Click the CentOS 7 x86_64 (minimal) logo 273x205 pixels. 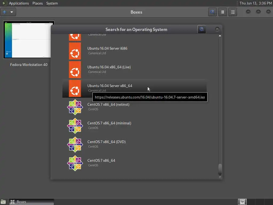[x=75, y=126]
